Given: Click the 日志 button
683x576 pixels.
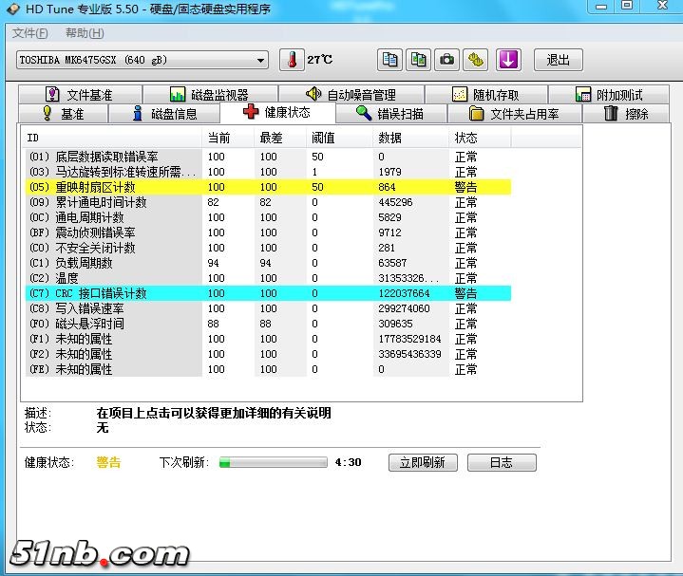Looking at the screenshot, I should coord(501,462).
